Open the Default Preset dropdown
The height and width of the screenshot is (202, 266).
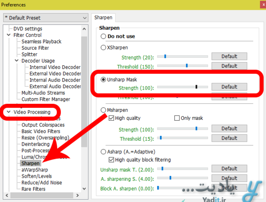pyautogui.click(x=46, y=18)
